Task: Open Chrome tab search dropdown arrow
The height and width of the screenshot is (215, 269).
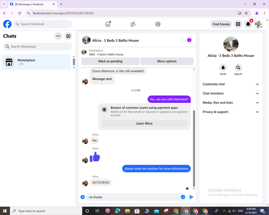Action: pos(4,4)
